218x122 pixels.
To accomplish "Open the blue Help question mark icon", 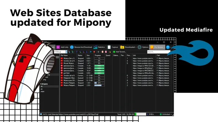I will pyautogui.click(x=168, y=47).
